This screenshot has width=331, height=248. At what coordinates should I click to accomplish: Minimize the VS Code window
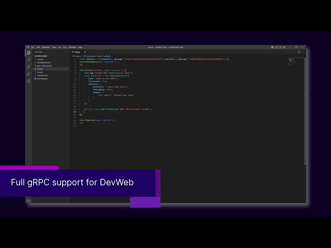click(x=290, y=47)
